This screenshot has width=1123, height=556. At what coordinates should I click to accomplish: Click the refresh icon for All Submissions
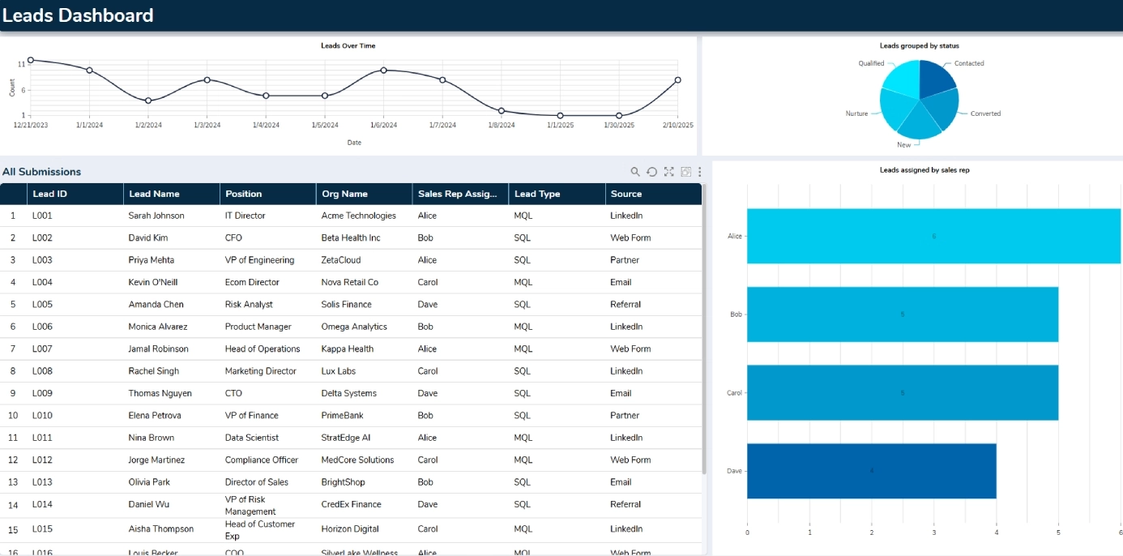pyautogui.click(x=652, y=172)
